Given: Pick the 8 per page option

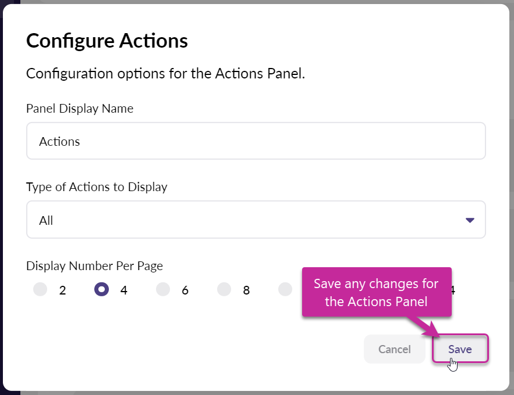Looking at the screenshot, I should coord(224,289).
